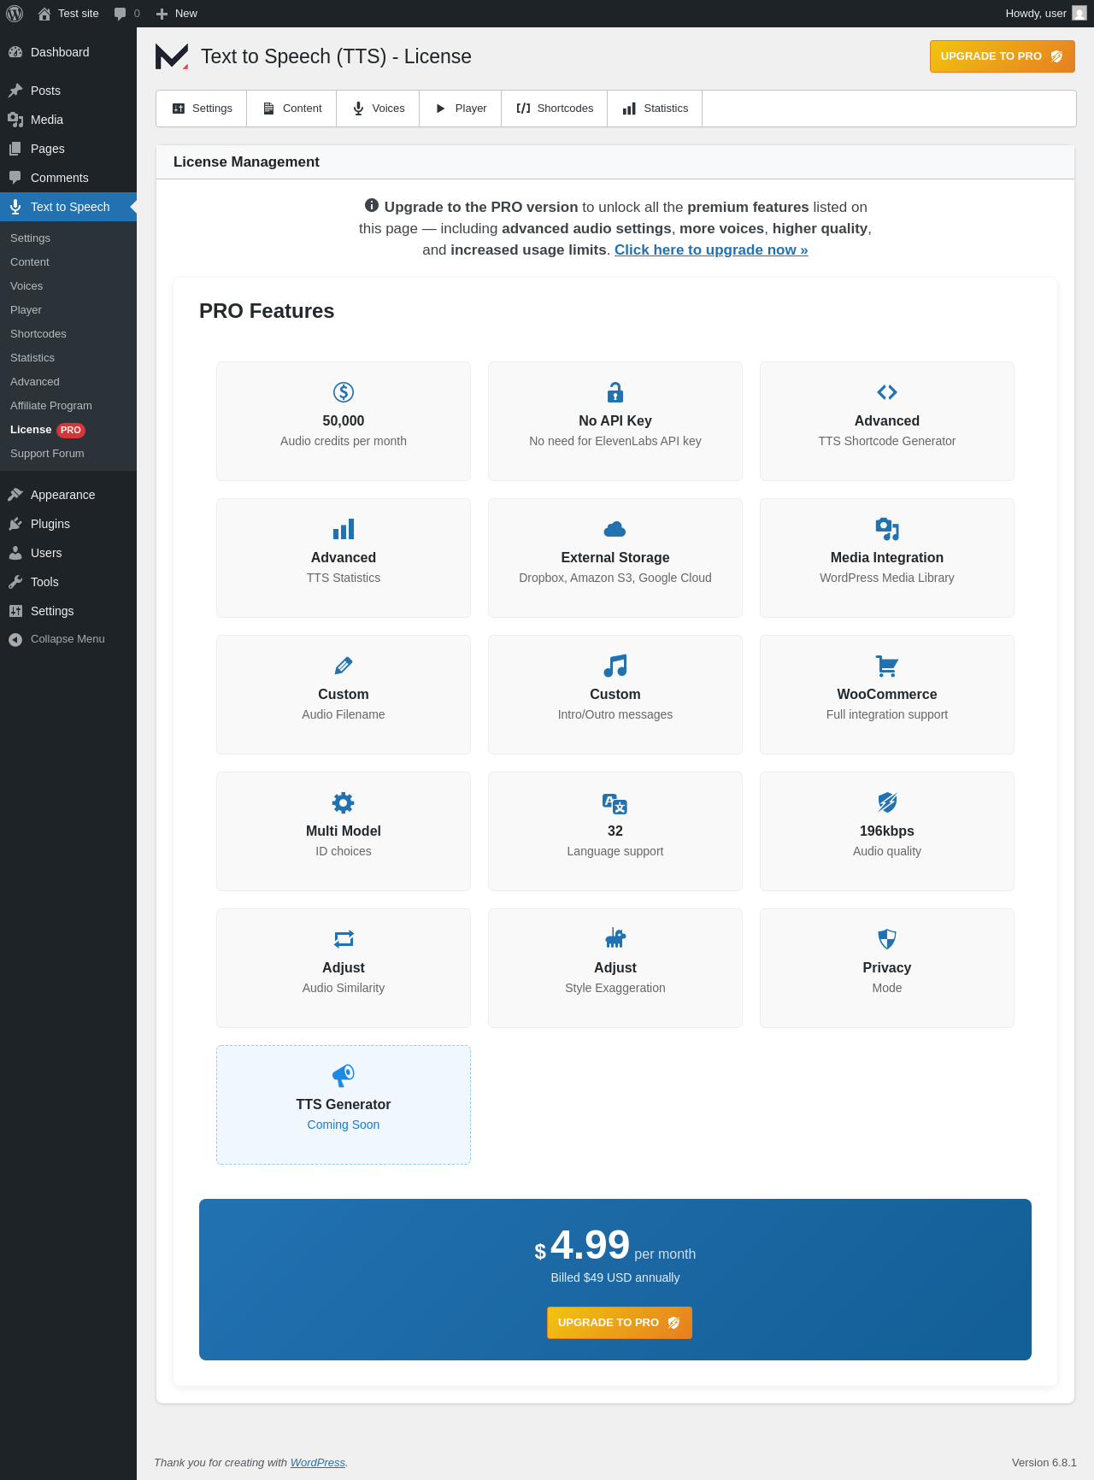Click the gear Multi Model icon
The image size is (1094, 1480).
[x=344, y=802]
